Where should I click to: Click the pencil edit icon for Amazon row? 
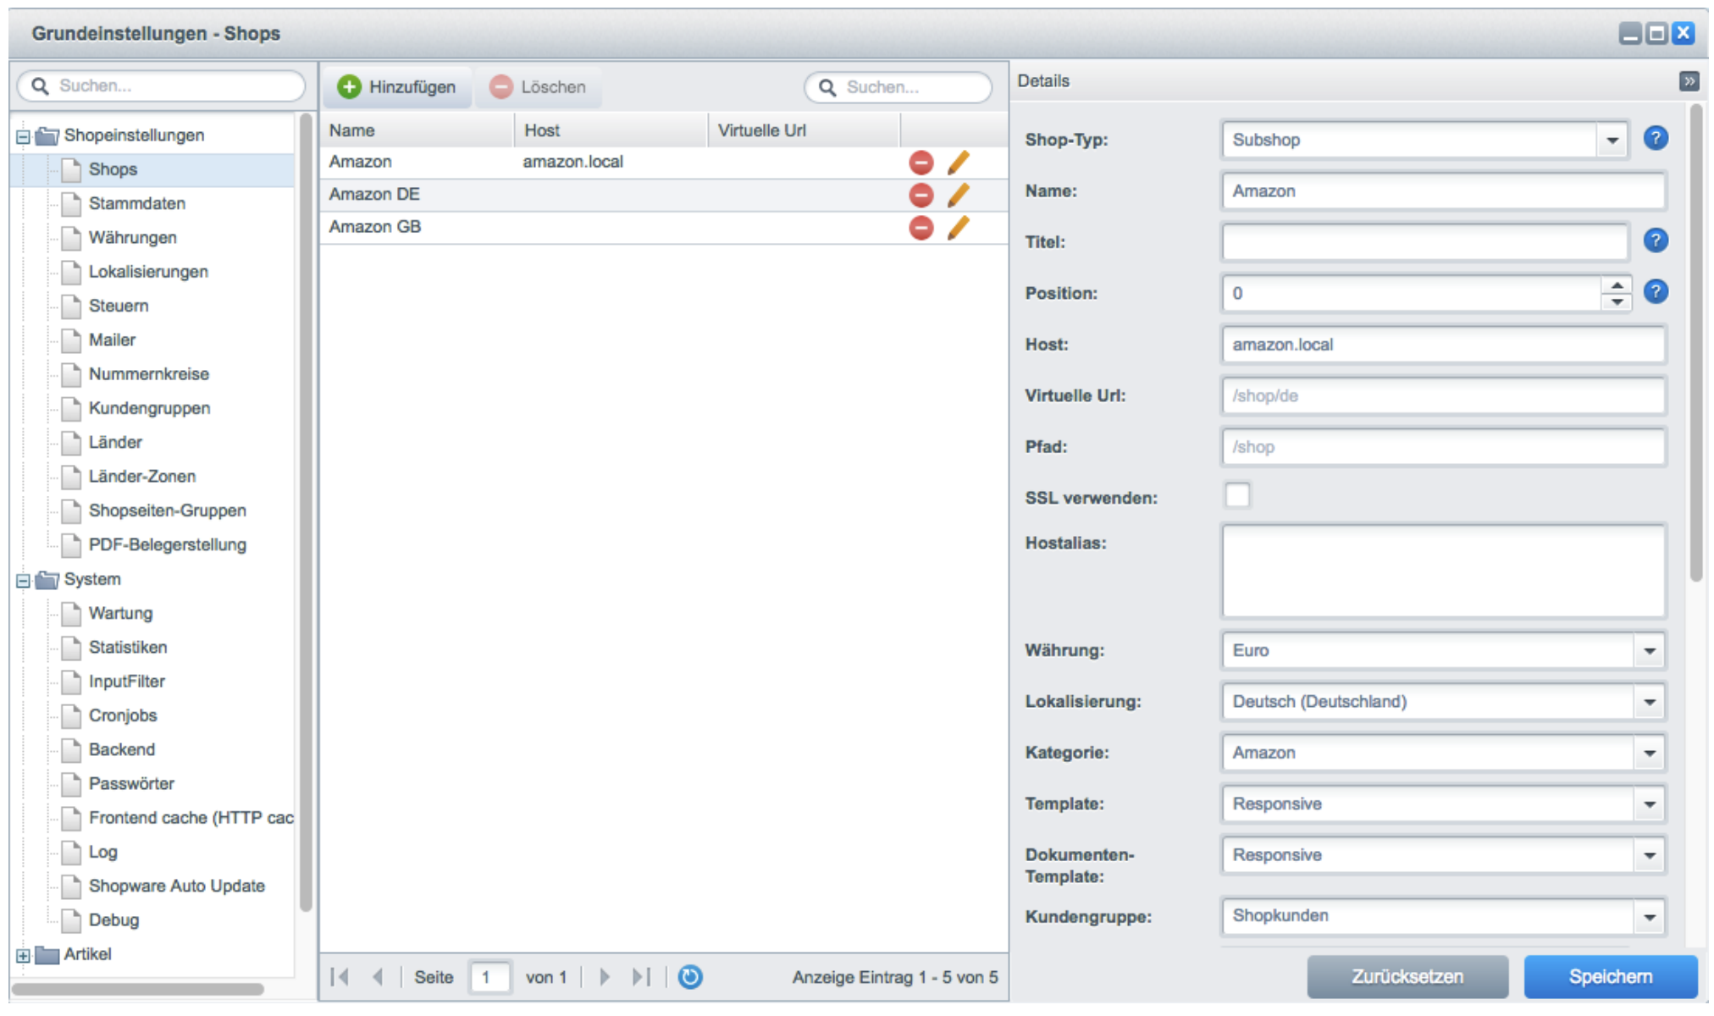pyautogui.click(x=958, y=163)
